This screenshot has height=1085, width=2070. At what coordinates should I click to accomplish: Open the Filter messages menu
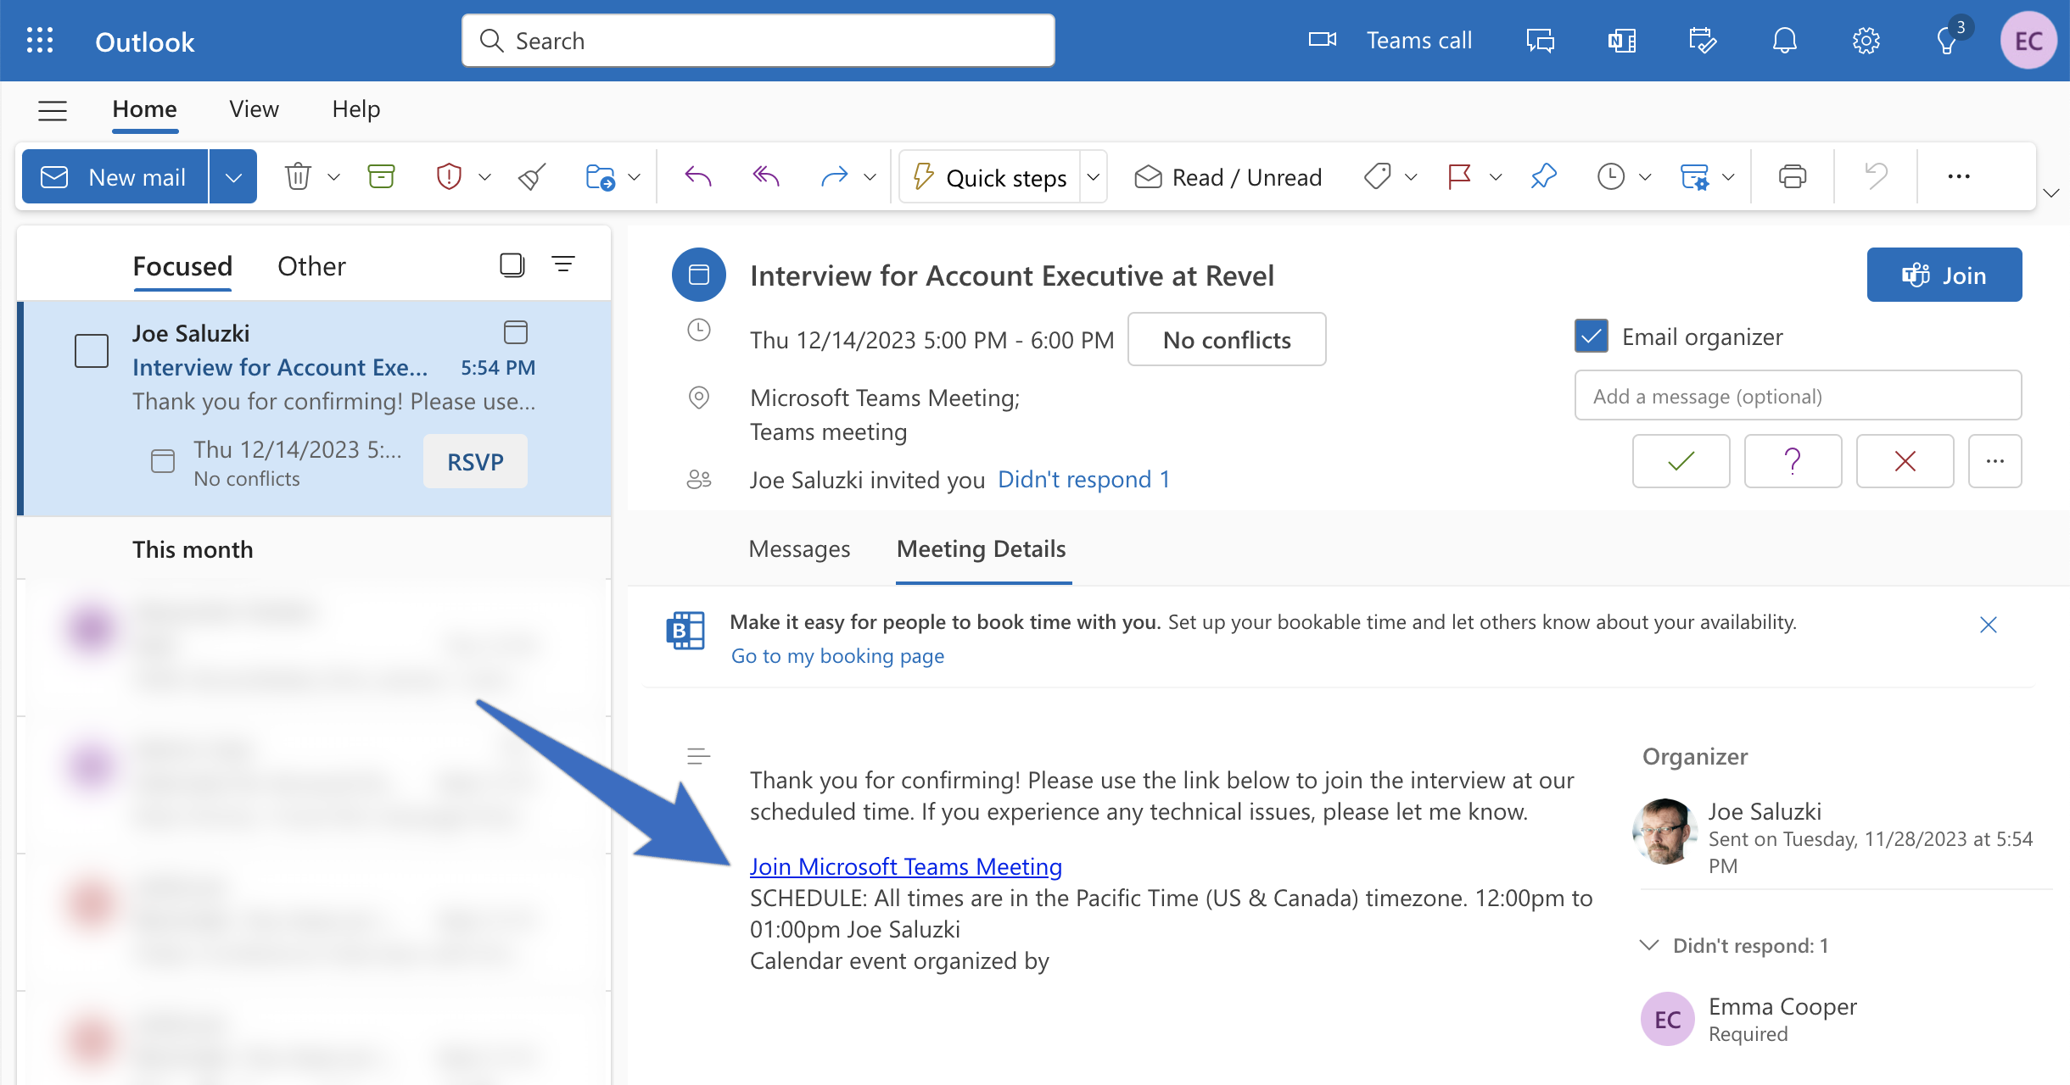pos(563,265)
